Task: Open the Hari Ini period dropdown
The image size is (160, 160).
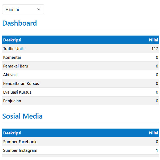Action: 23,9
